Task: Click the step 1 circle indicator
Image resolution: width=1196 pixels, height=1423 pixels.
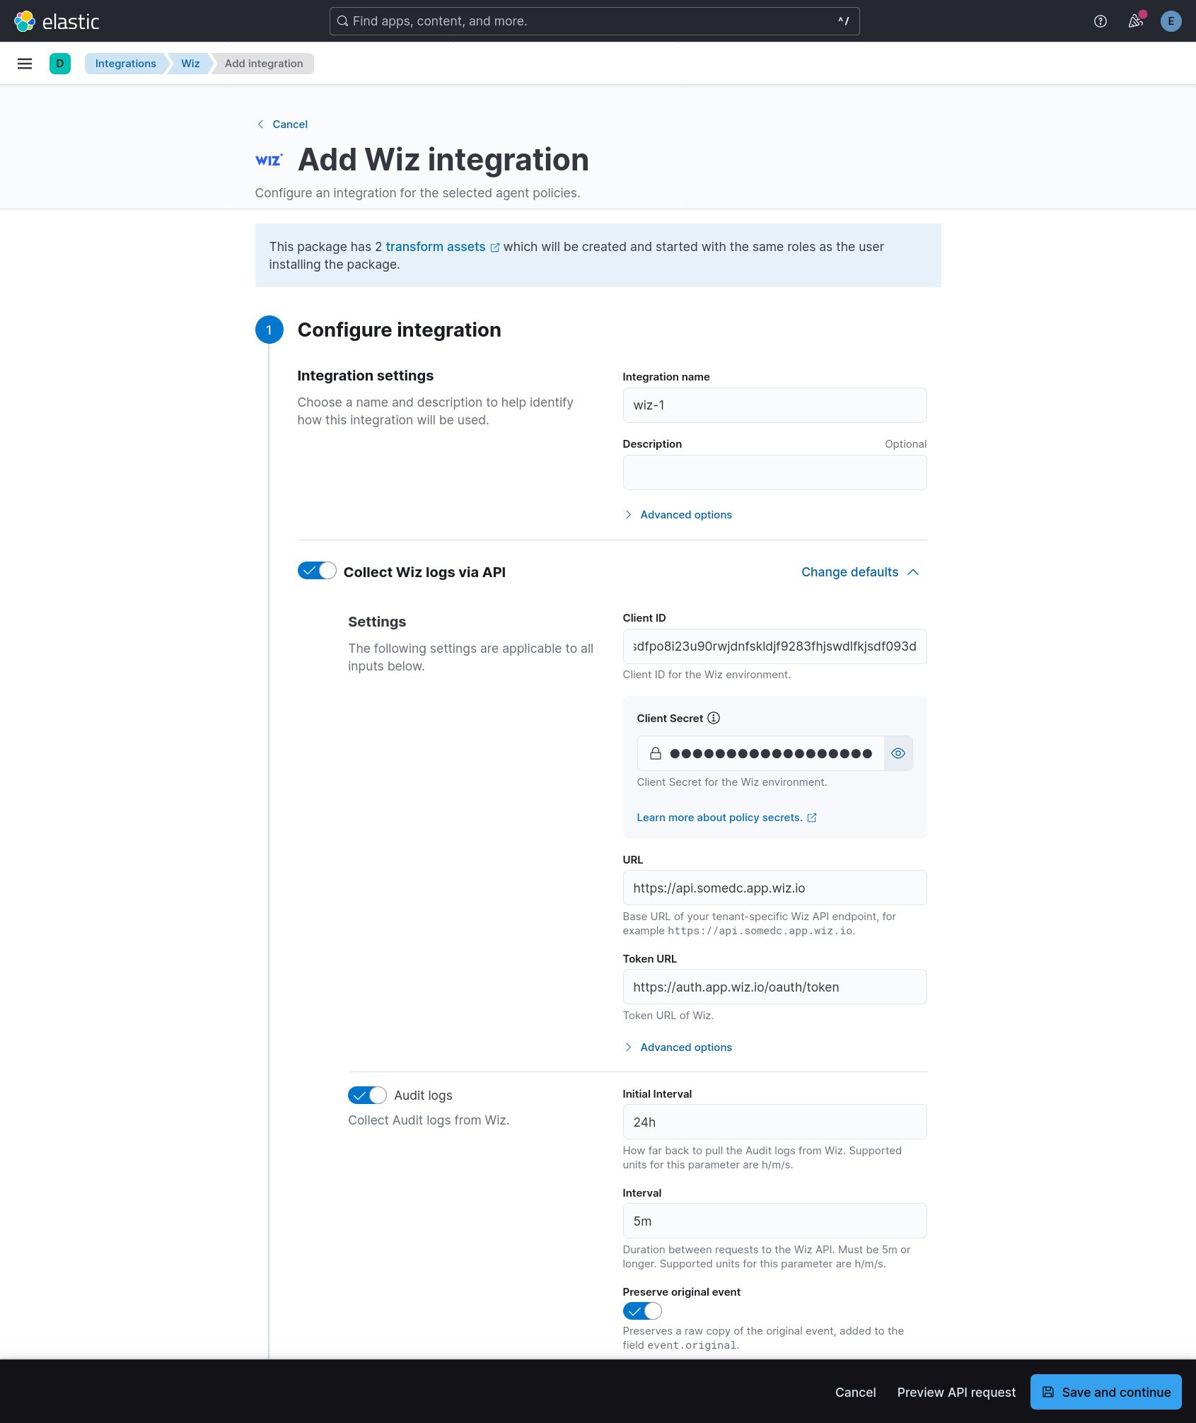Action: pos(269,330)
